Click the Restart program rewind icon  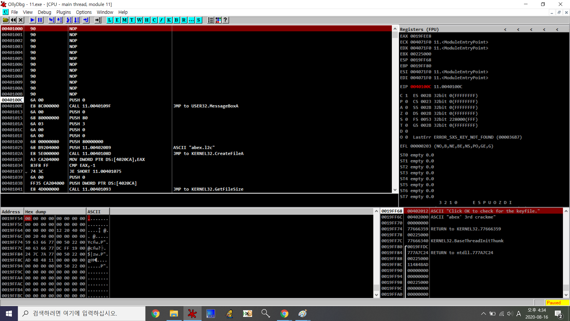click(x=13, y=20)
